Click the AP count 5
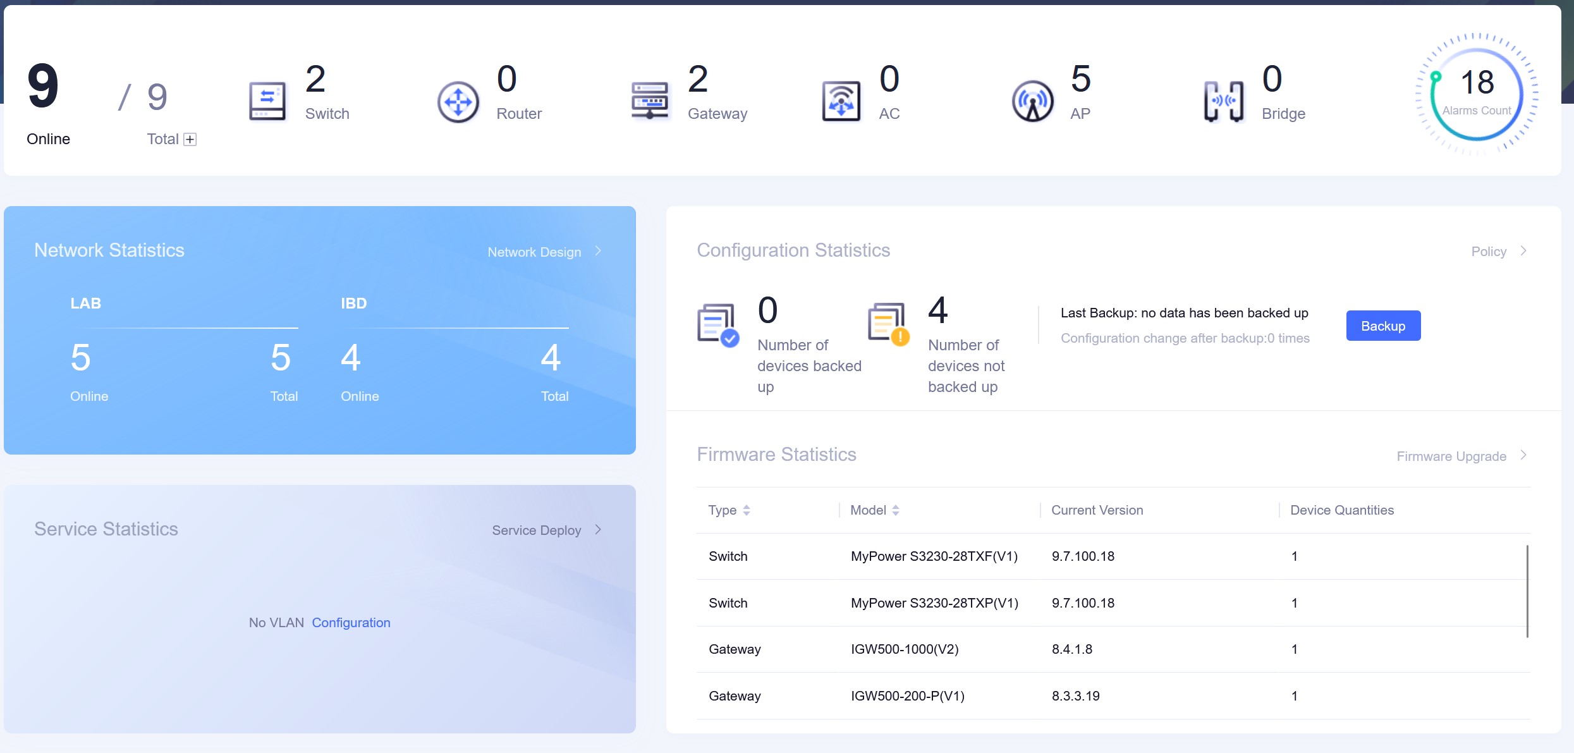This screenshot has height=753, width=1574. tap(1081, 79)
